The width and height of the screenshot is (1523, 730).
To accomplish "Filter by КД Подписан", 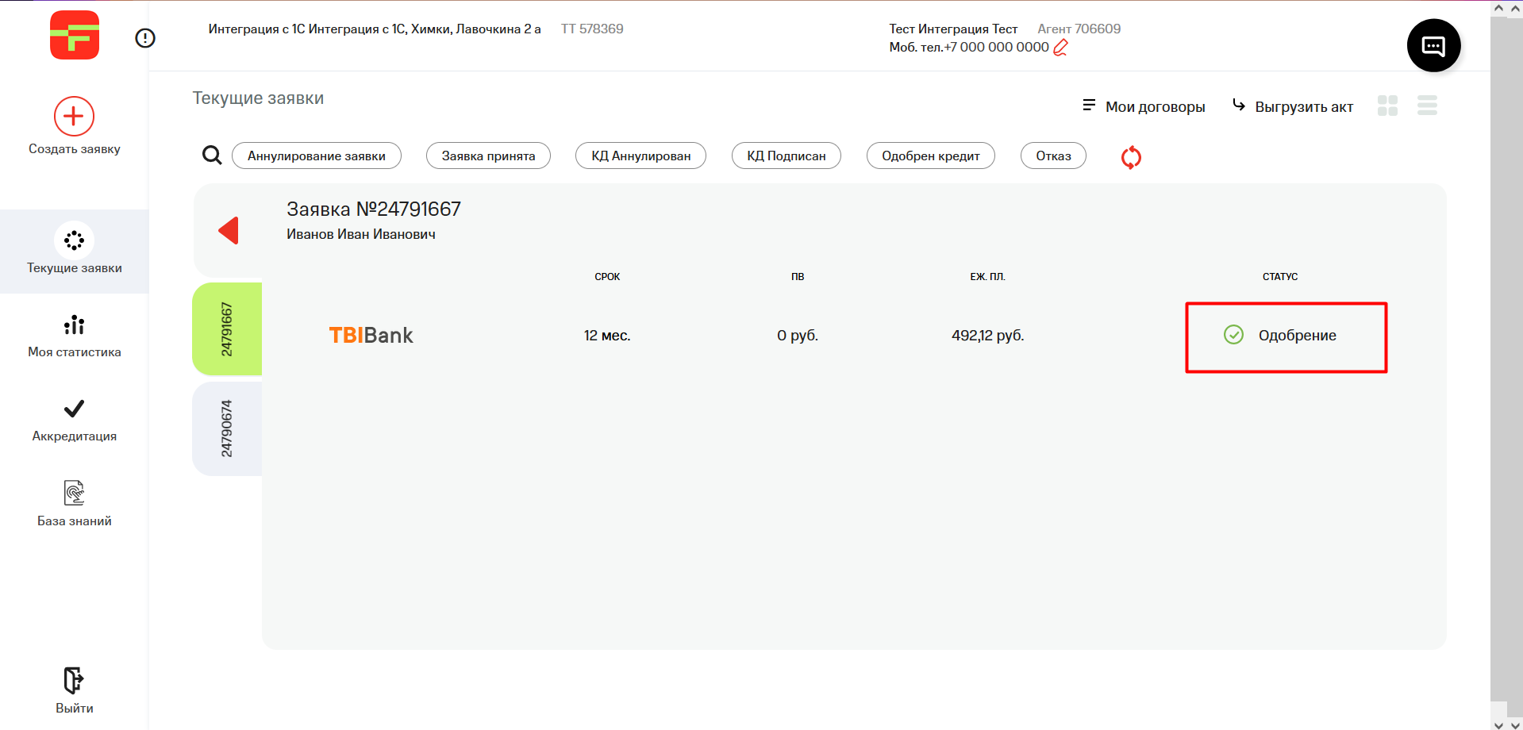I will point(786,156).
